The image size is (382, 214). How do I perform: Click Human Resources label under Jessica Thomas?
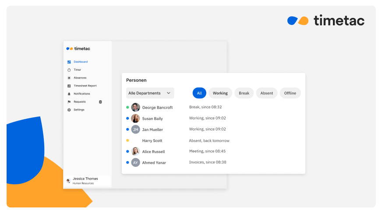pos(83,183)
